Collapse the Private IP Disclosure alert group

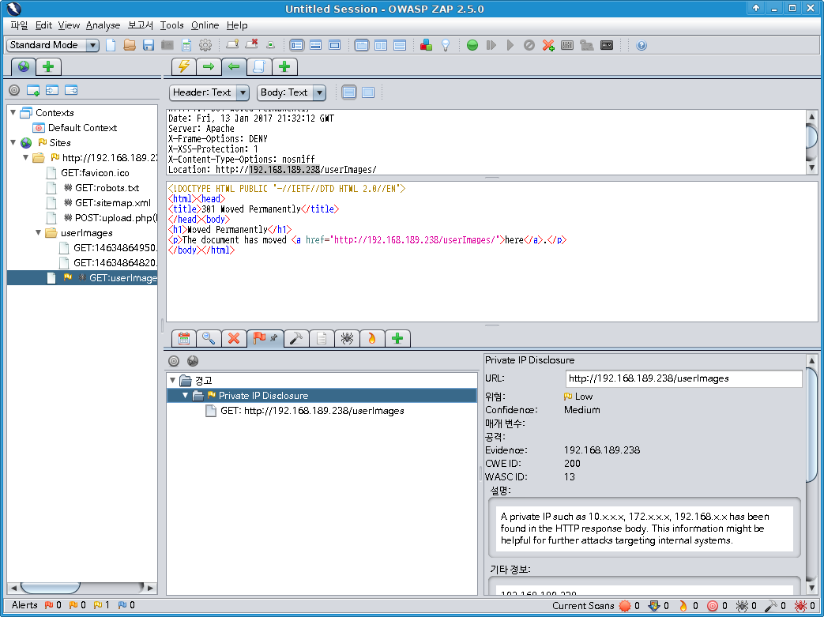pyautogui.click(x=185, y=395)
